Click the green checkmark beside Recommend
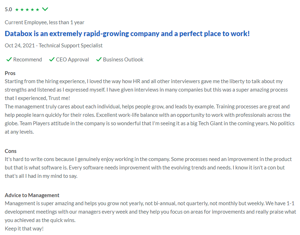Image resolution: width=300 pixels, height=235 pixels. pyautogui.click(x=9, y=60)
